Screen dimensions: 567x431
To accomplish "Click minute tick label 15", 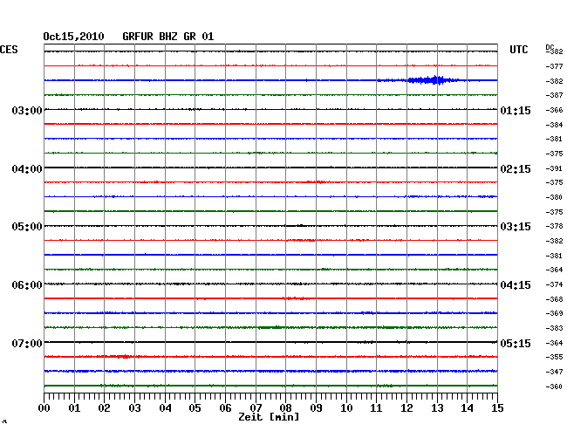I will (497, 408).
